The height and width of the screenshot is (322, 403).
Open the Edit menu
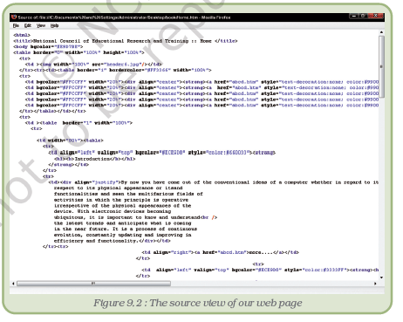tap(28, 25)
